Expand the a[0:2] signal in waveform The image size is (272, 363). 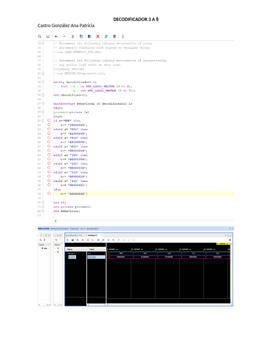[x=67, y=254]
